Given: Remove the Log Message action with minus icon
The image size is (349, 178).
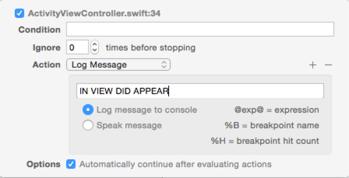Looking at the screenshot, I should 328,65.
